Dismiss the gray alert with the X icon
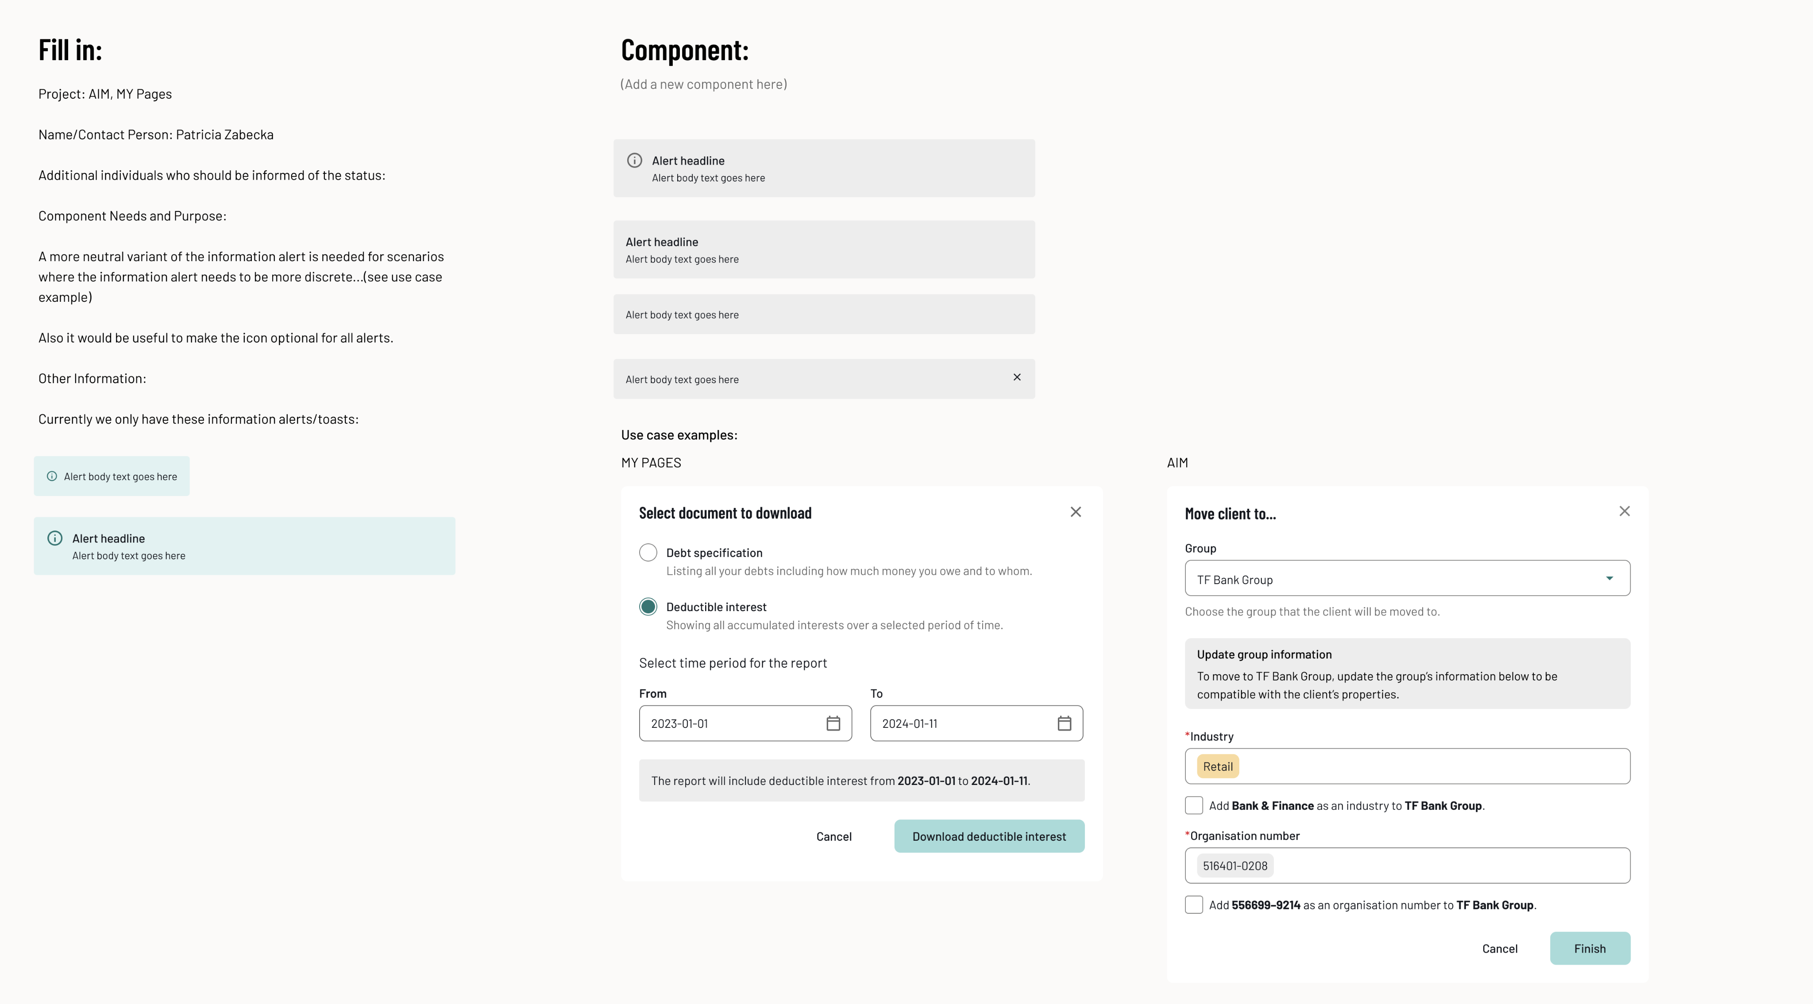 tap(1016, 377)
